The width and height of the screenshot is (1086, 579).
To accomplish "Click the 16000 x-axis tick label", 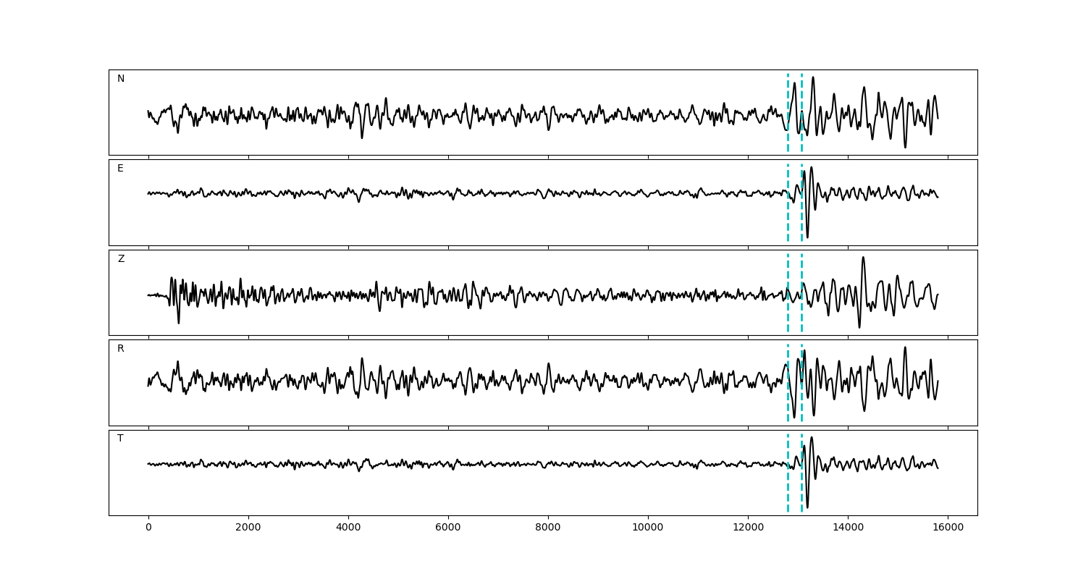I will coord(948,528).
